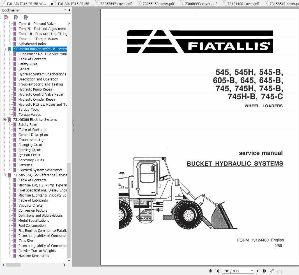299x275 pixels.
Task: Collapse the Bookmarks panel with left arrow
Action: (x=69, y=10)
